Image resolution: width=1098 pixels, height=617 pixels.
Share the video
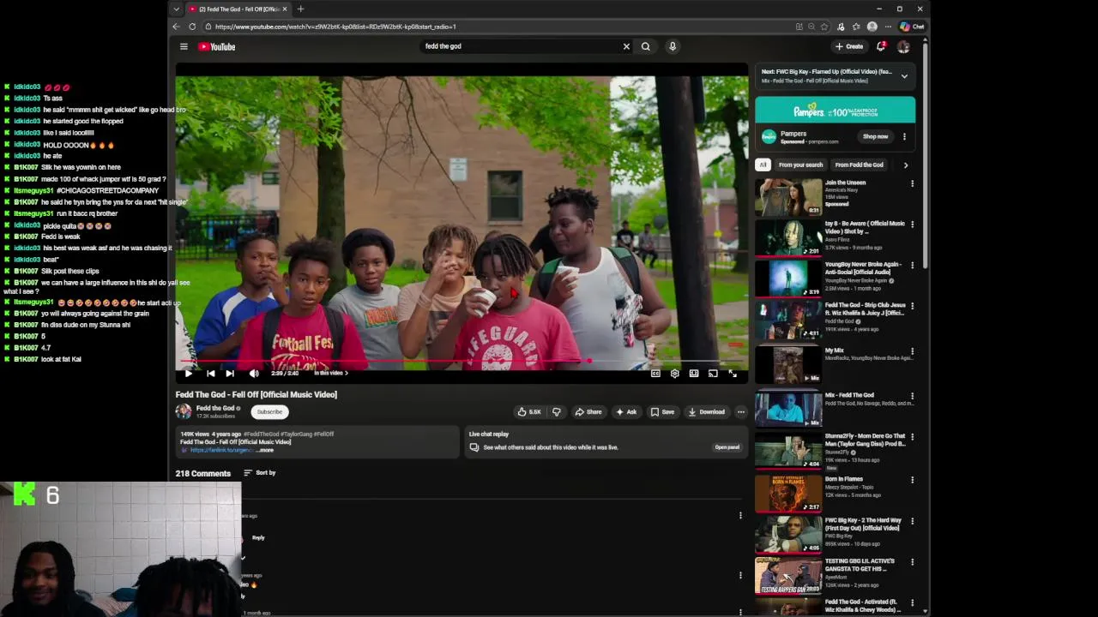[x=588, y=412]
